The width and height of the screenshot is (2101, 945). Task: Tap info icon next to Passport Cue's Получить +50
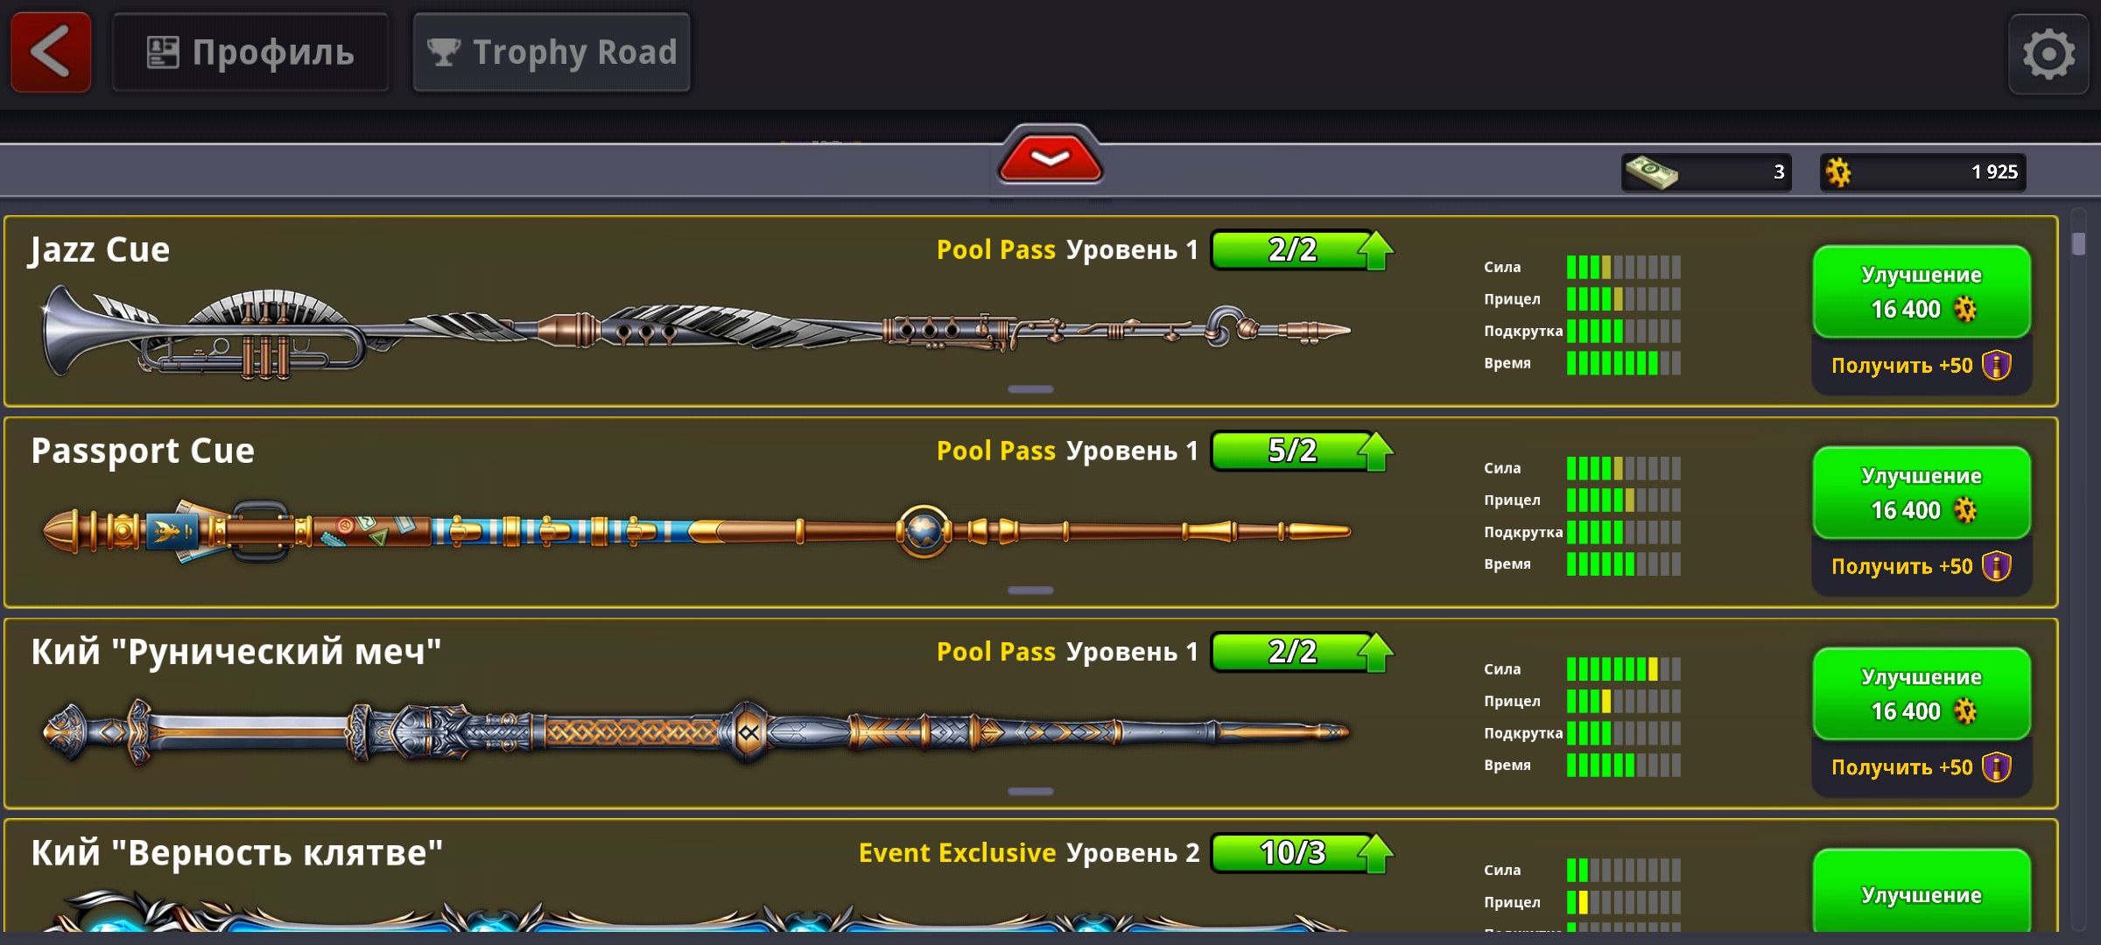point(1996,566)
